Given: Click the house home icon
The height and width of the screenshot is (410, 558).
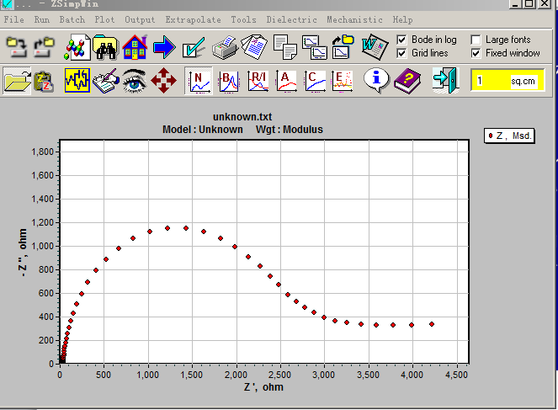Looking at the screenshot, I should 135,46.
